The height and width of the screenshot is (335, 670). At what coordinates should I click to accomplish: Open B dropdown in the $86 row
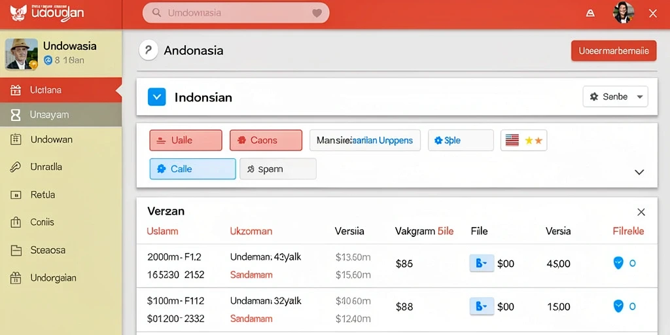[x=482, y=263]
